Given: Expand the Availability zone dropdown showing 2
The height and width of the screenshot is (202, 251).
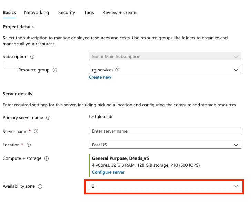Looking at the screenshot, I should [165, 186].
